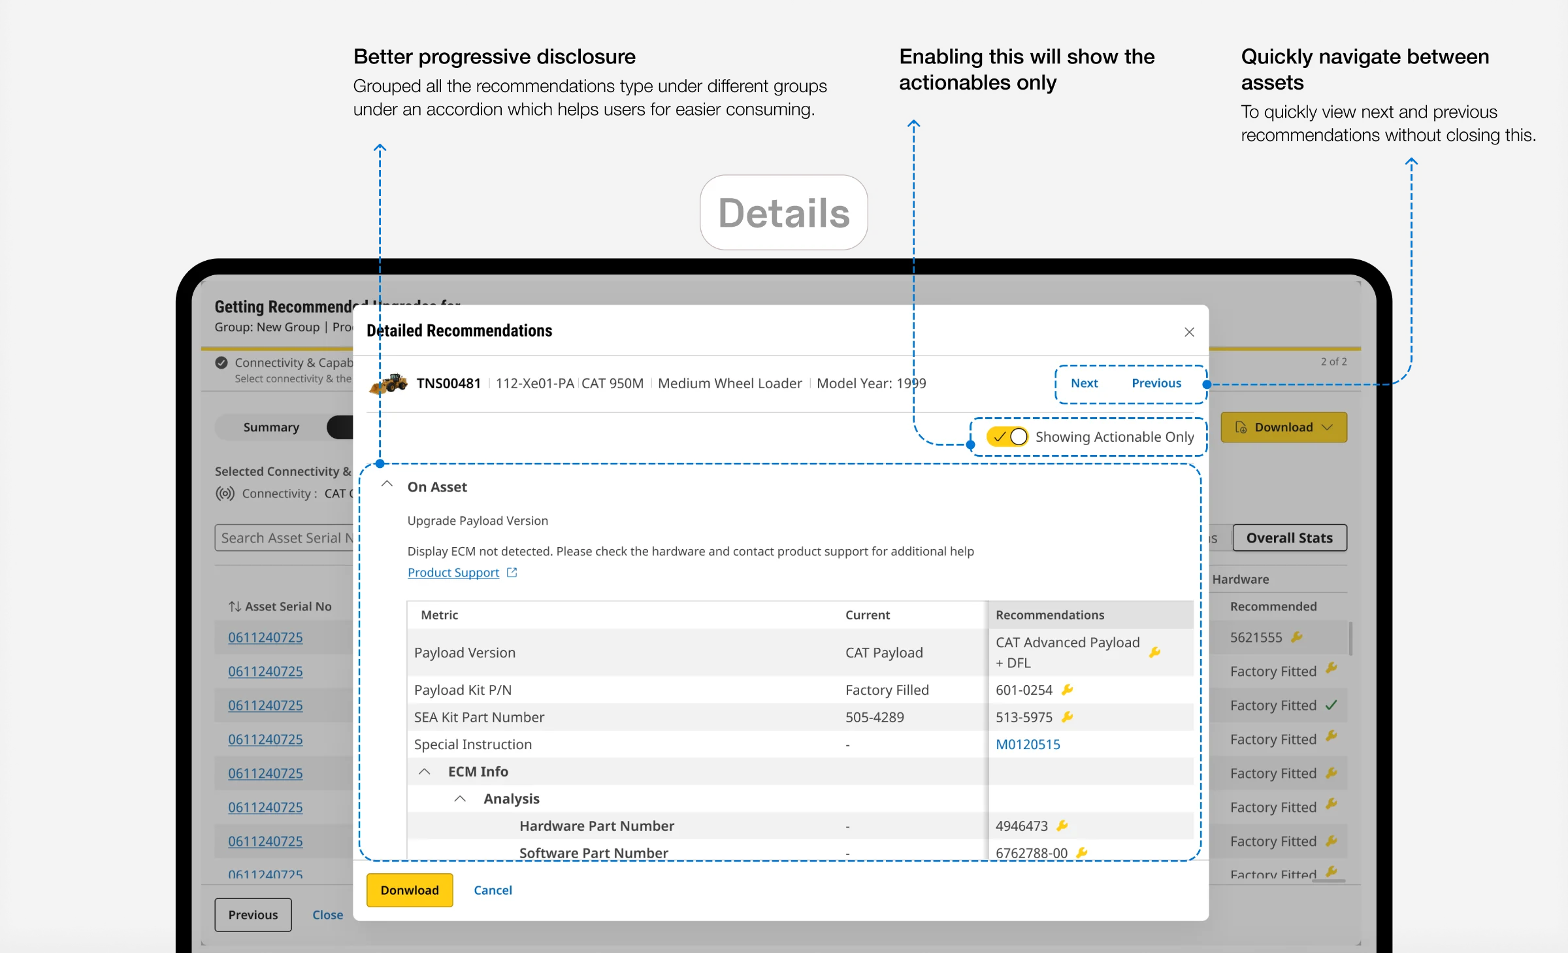Click wrench icon next to CAT Advanced Payload

click(1155, 652)
